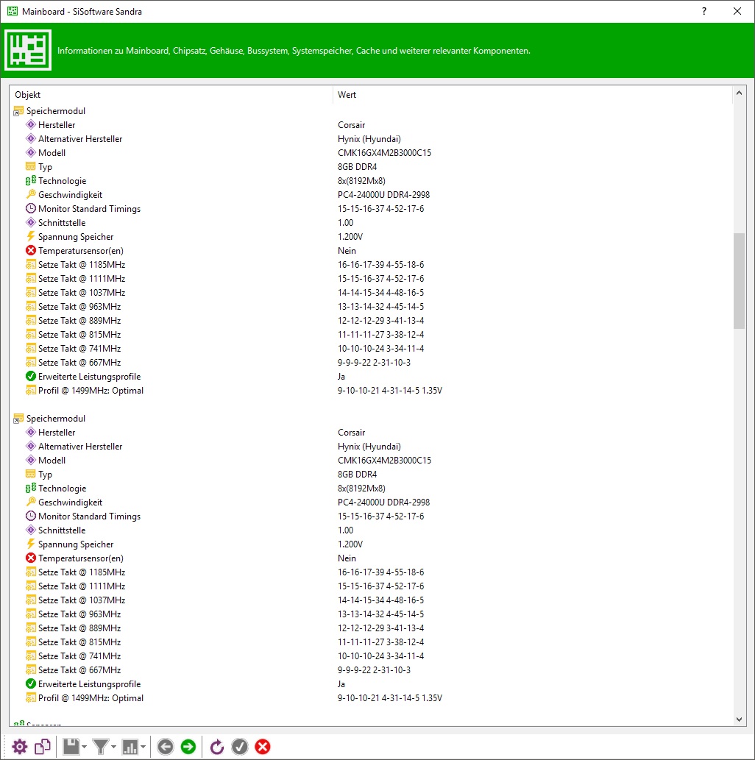Click the bar chart view icon
This screenshot has height=760, width=755.
pyautogui.click(x=130, y=747)
